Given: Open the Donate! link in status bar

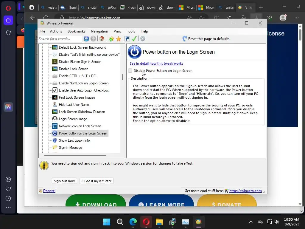Looking at the screenshot, I should [x=49, y=191].
